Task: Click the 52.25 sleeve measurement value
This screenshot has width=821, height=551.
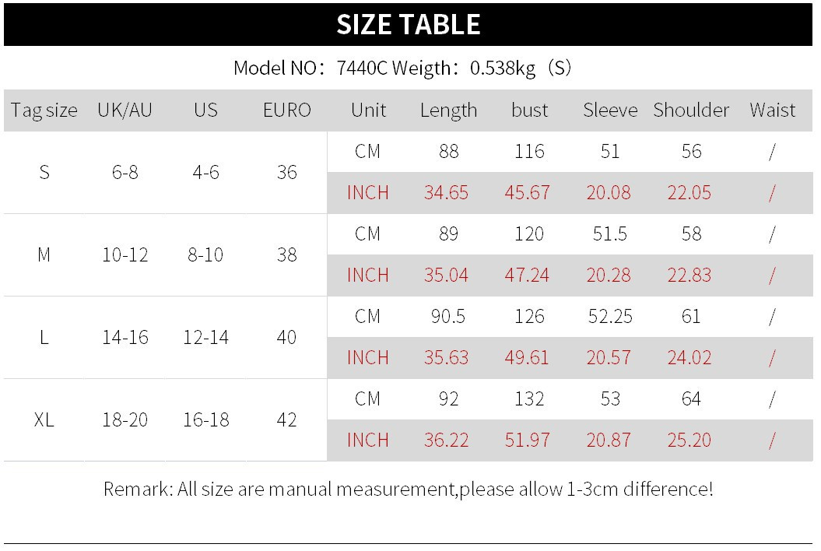Action: click(610, 317)
